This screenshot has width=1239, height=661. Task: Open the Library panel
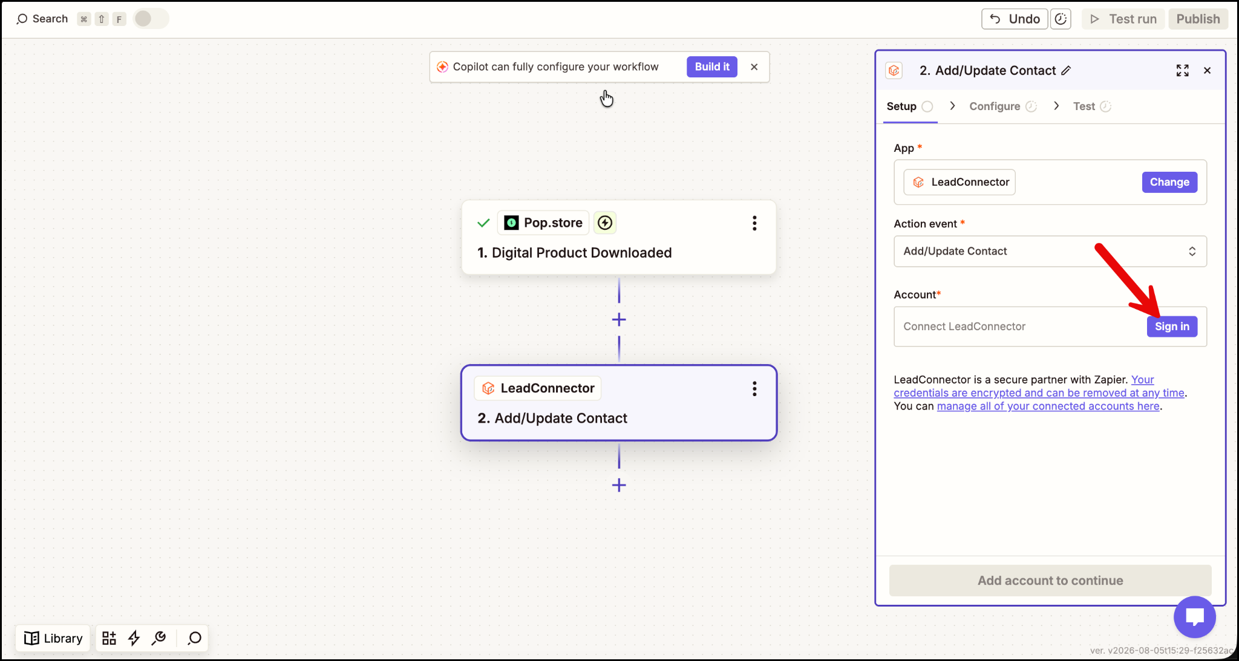pyautogui.click(x=53, y=638)
